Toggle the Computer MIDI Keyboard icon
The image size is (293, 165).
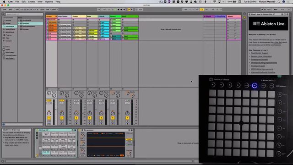(265, 9)
